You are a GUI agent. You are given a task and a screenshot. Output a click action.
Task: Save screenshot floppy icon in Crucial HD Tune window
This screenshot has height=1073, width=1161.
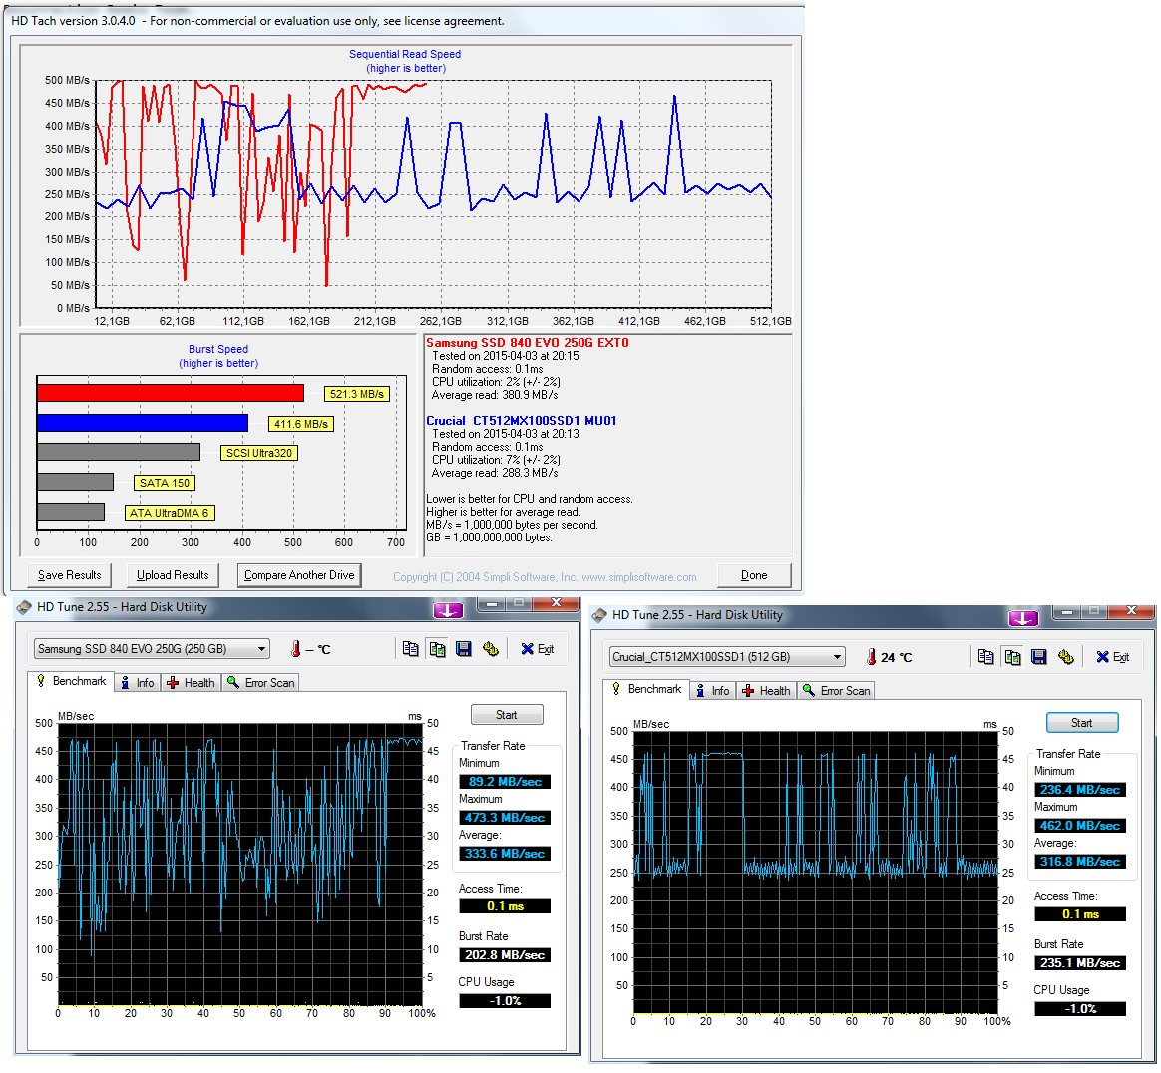point(1039,657)
